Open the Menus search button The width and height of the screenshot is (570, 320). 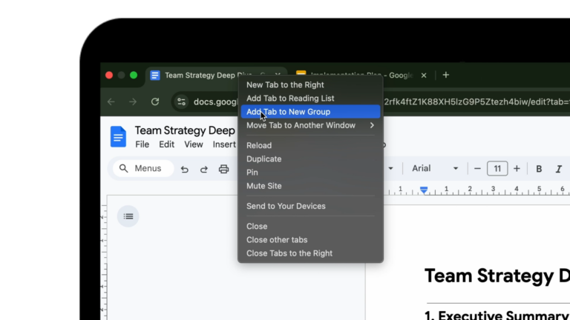143,169
